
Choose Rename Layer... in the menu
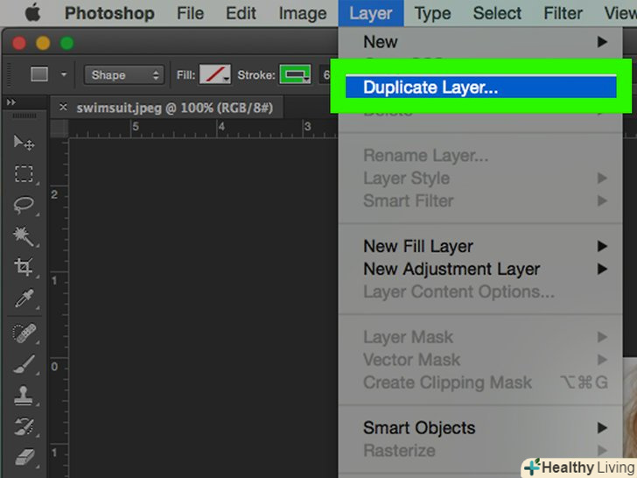coord(480,155)
